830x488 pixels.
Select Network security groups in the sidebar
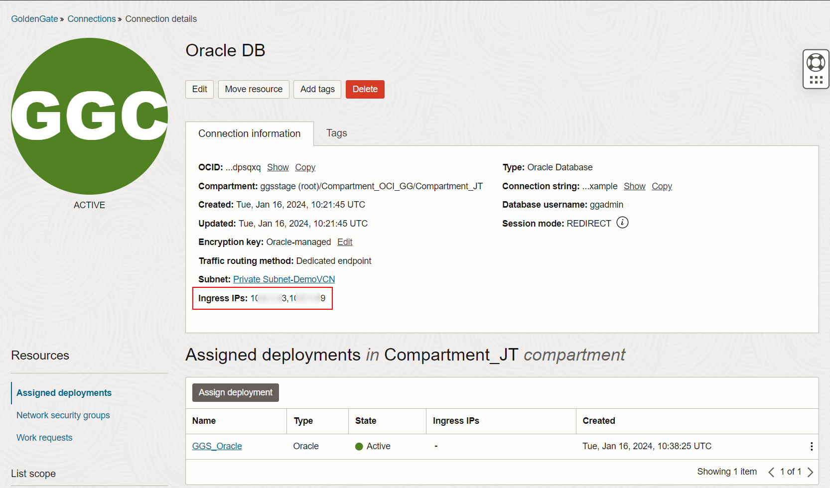point(63,415)
